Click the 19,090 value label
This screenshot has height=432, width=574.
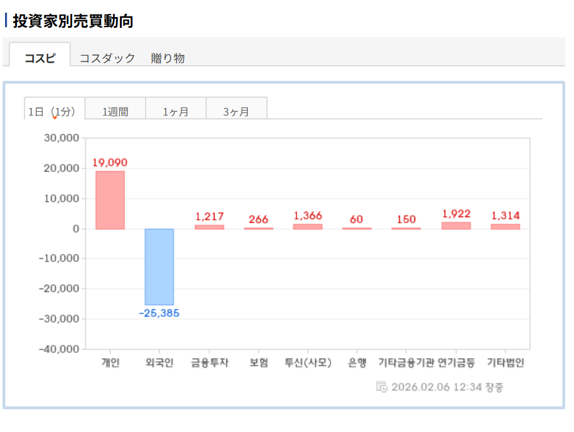pos(110,162)
